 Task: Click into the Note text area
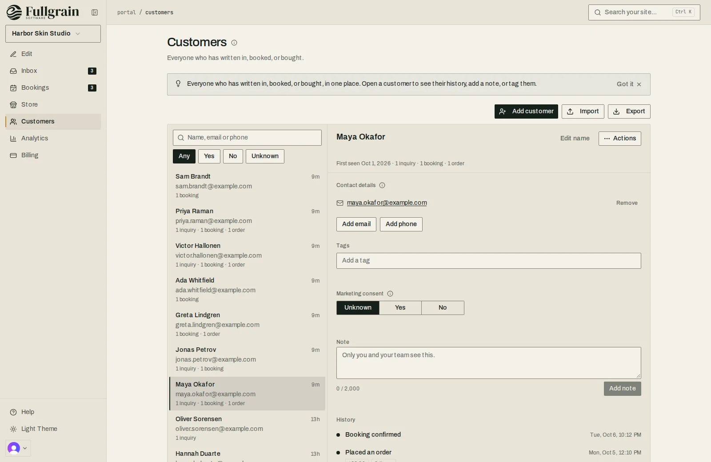tap(488, 363)
